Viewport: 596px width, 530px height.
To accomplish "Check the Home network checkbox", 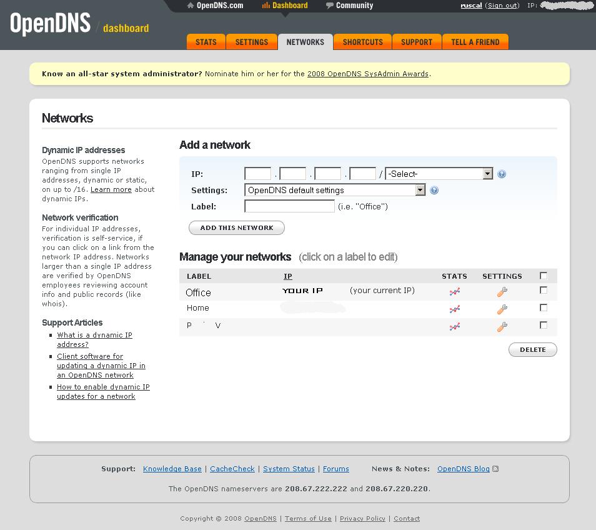I will (x=544, y=307).
